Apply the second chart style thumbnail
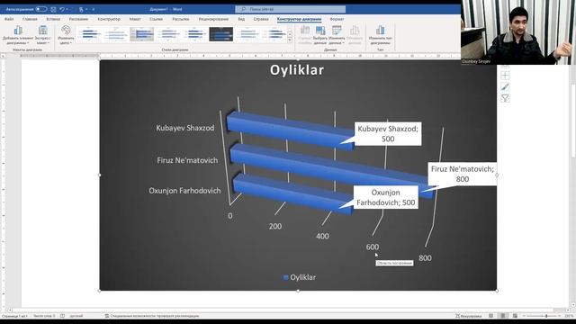The image size is (576, 324). click(115, 34)
